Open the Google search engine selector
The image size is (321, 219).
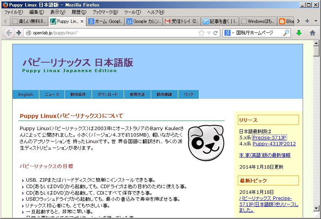(x=229, y=33)
